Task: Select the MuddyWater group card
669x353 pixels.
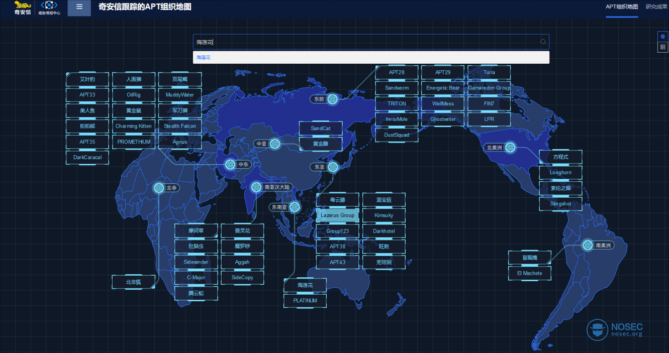Action: pyautogui.click(x=179, y=94)
